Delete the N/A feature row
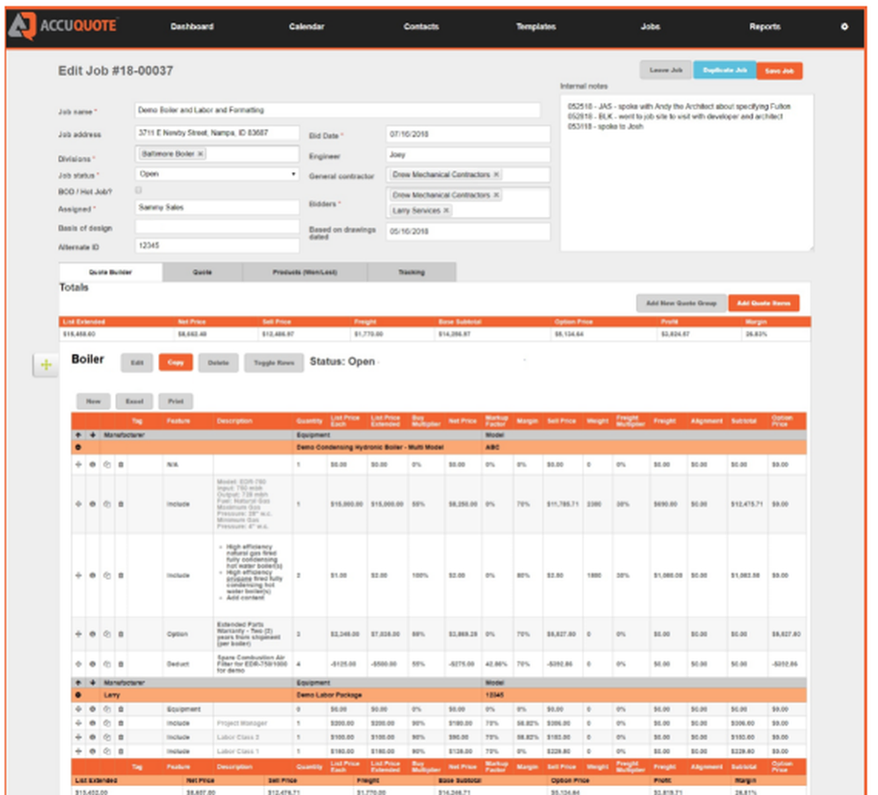This screenshot has width=878, height=795. 121,465
